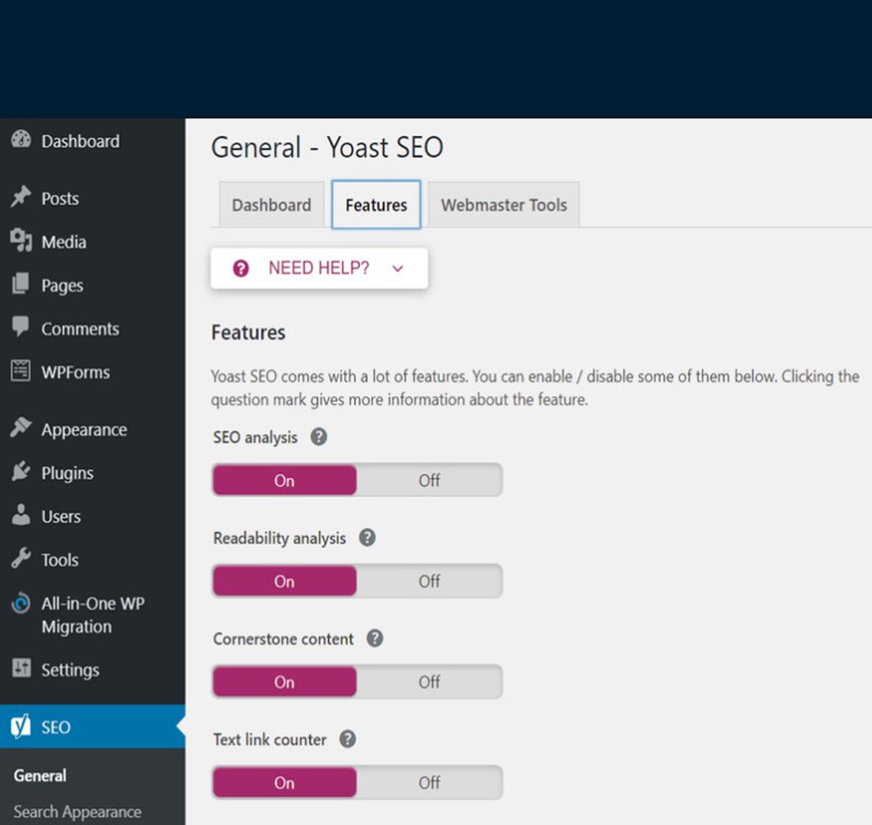Click the General - Yoast SEO title
This screenshot has width=872, height=825.
(x=328, y=147)
